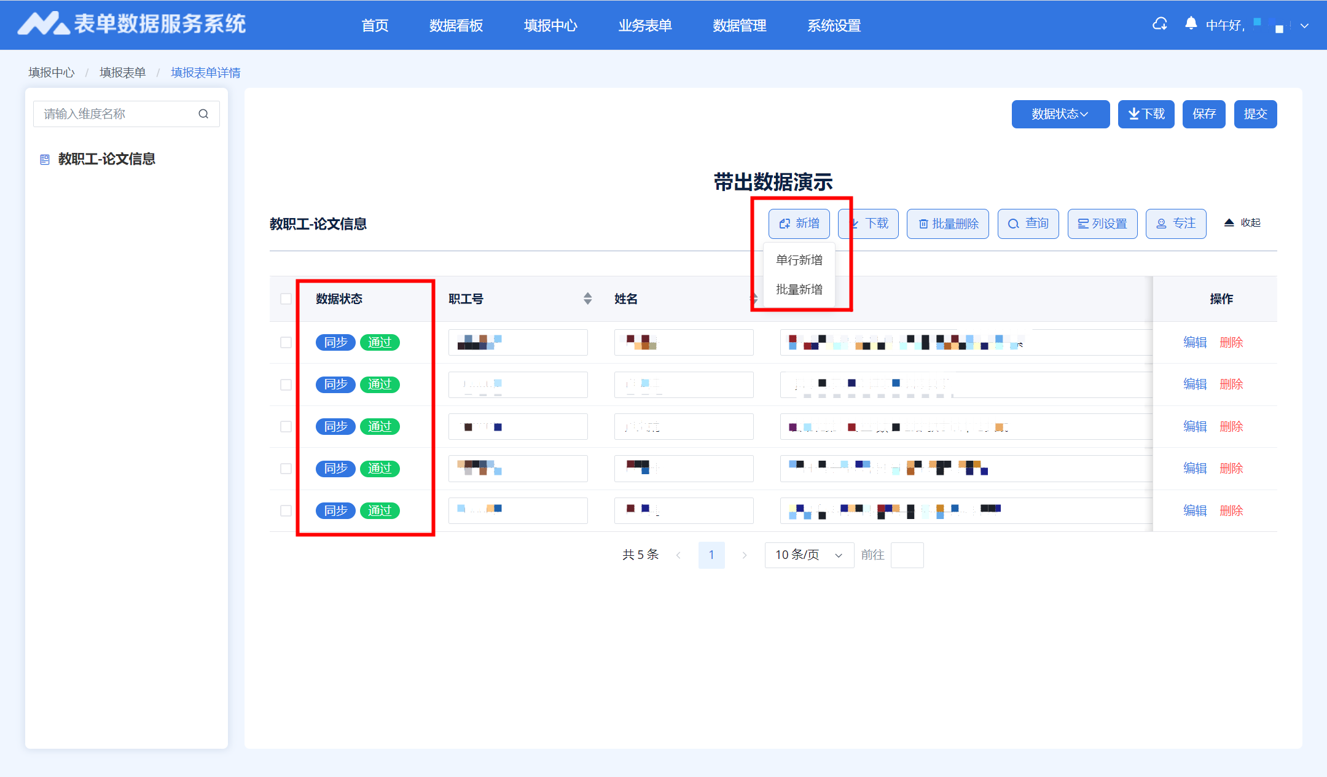Click the 通过 tag in third row
Screen dimensions: 1327x777
(x=380, y=426)
